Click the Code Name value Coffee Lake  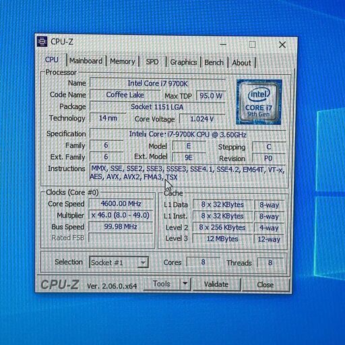pos(125,95)
